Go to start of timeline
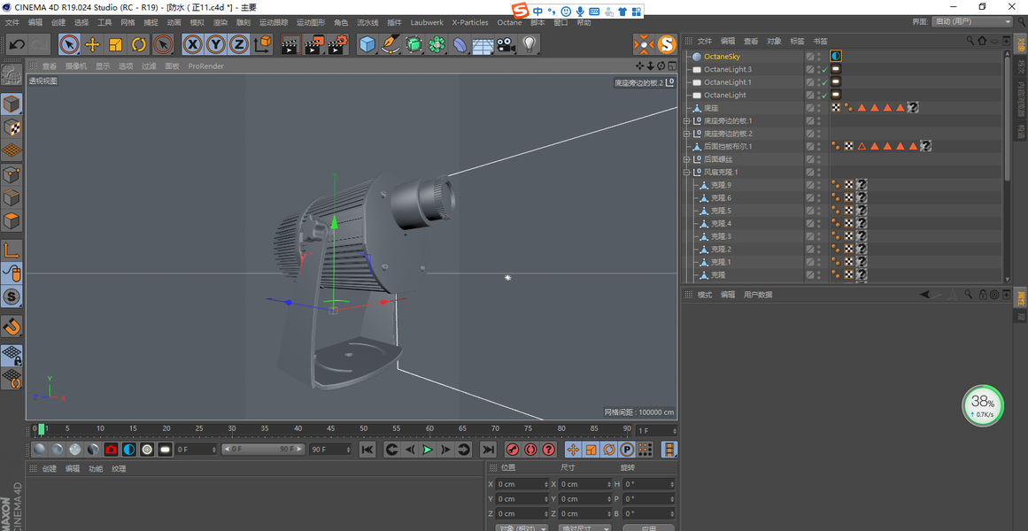Image resolution: width=1028 pixels, height=531 pixels. [367, 450]
